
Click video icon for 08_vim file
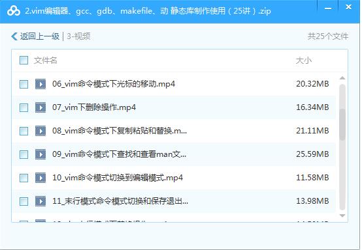pyautogui.click(x=41, y=131)
